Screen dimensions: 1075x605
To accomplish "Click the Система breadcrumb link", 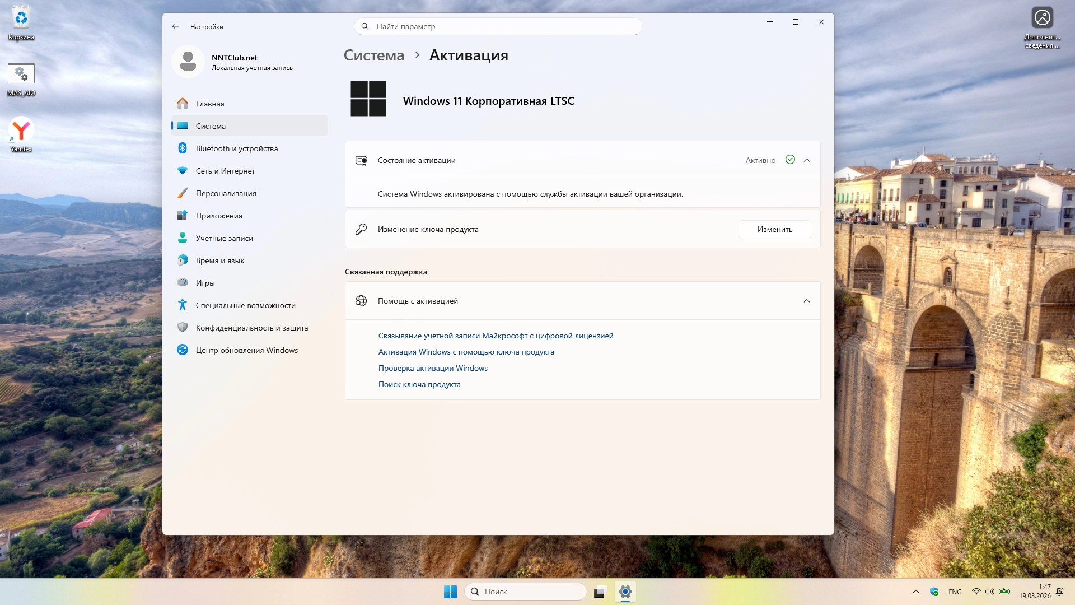I will tap(374, 55).
